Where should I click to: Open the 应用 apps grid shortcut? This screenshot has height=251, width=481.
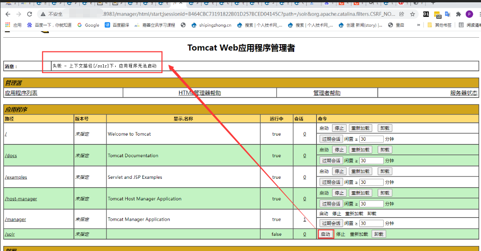coord(13,25)
